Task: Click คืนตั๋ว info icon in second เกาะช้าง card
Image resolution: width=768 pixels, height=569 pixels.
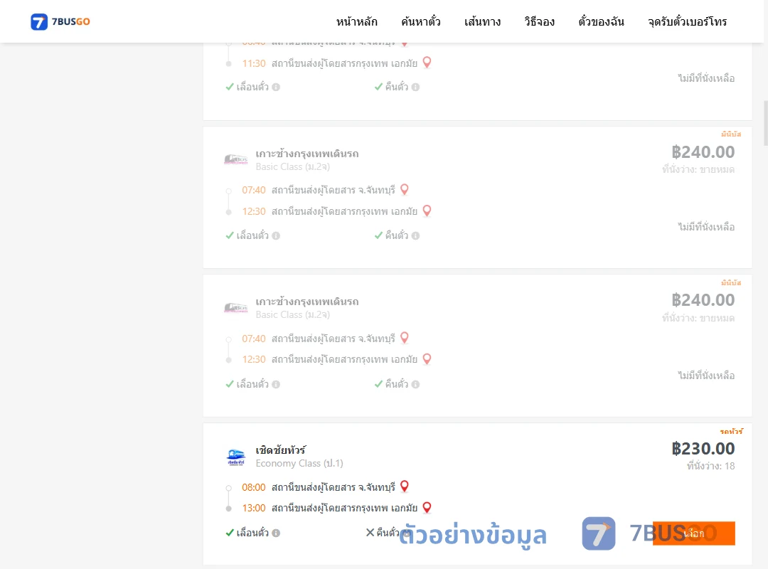Action: pos(416,384)
